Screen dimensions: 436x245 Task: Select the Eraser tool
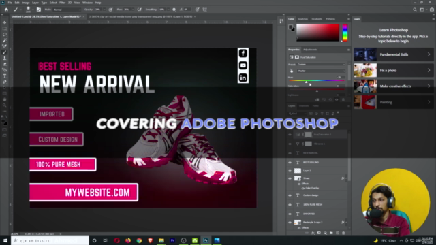pos(5,64)
